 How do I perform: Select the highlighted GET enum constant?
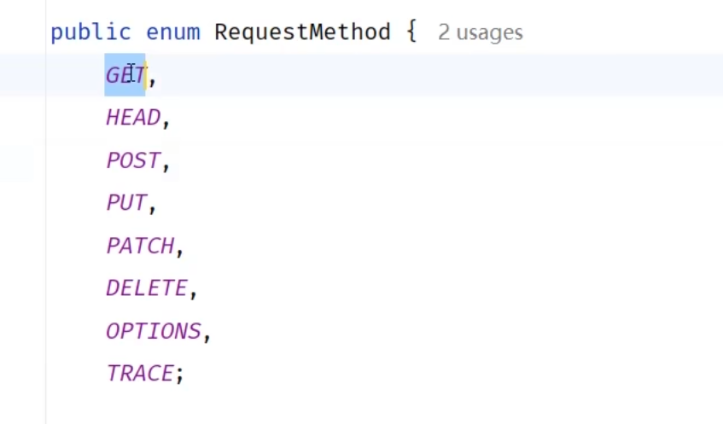[125, 75]
